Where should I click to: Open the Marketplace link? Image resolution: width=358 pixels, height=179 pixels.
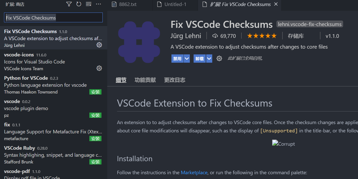point(194,172)
